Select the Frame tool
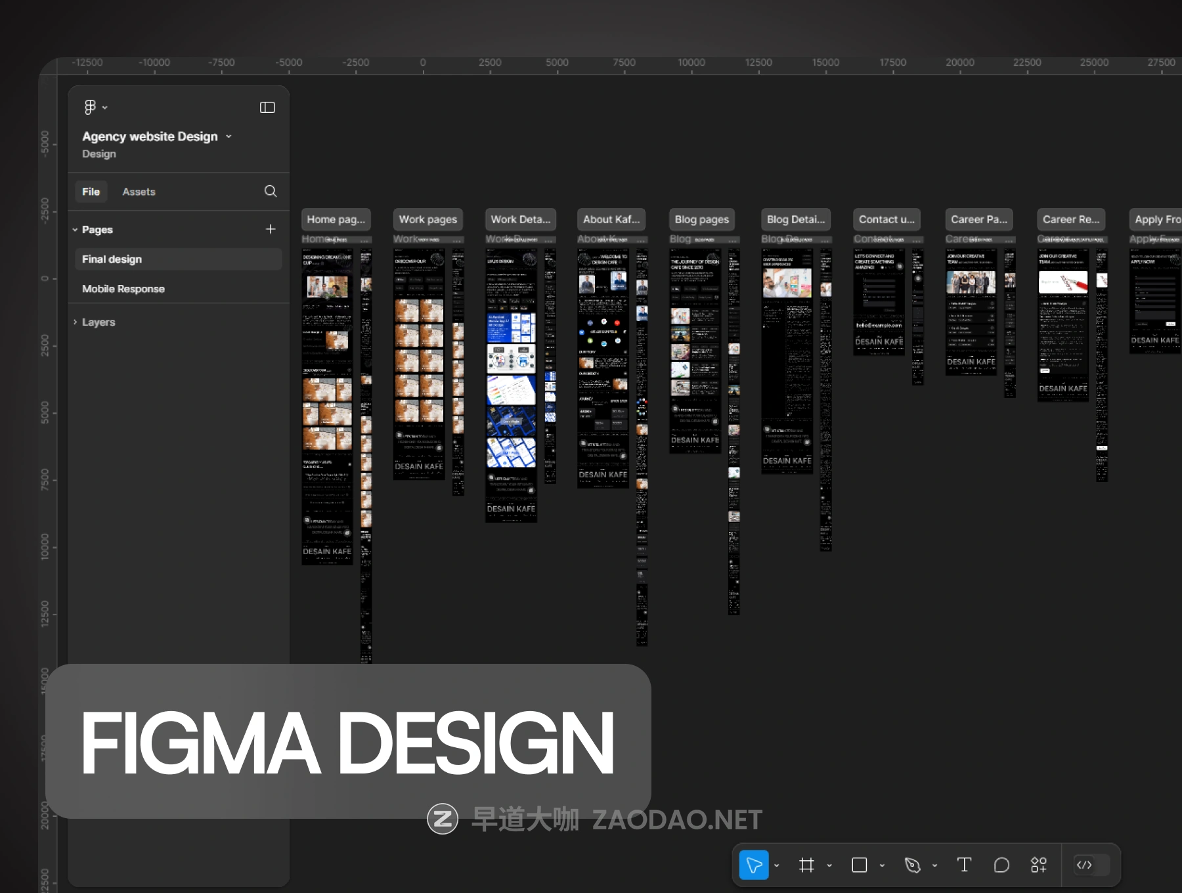This screenshot has height=893, width=1182. [806, 865]
